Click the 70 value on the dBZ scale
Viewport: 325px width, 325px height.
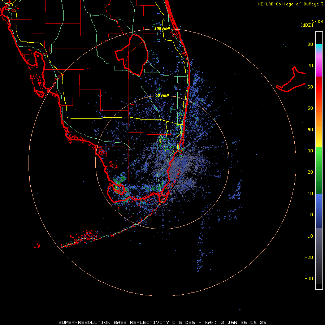(310, 66)
